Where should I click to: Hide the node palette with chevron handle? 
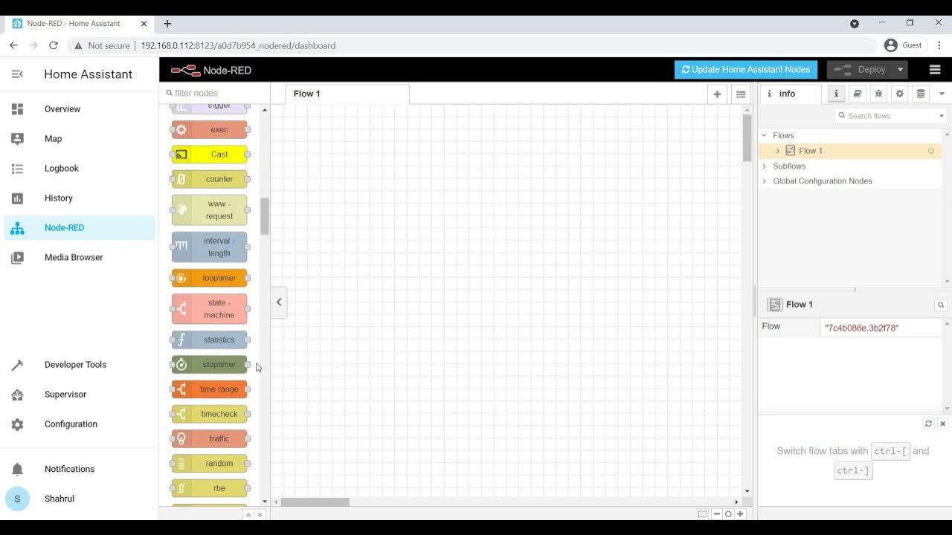[279, 302]
